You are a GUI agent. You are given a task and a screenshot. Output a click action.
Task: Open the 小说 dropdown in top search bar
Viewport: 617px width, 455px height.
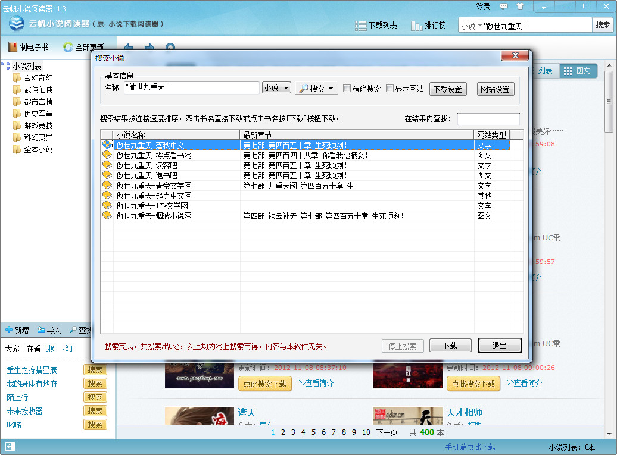click(x=470, y=24)
